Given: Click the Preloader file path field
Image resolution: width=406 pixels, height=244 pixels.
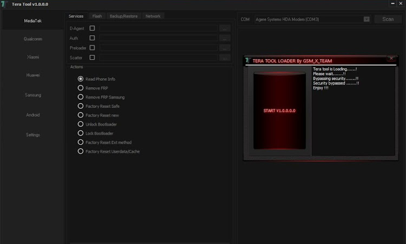Looking at the screenshot, I should tap(159, 48).
